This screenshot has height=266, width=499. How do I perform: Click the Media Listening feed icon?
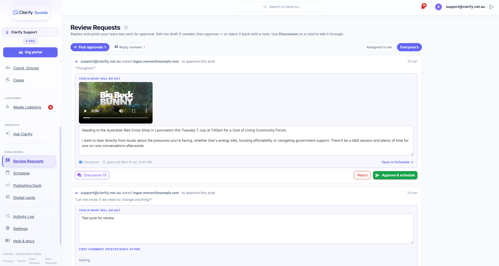click(x=8, y=107)
